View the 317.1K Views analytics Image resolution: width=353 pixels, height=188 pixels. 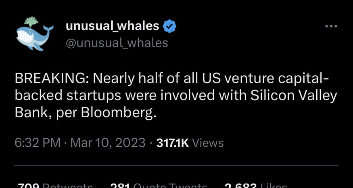click(190, 143)
